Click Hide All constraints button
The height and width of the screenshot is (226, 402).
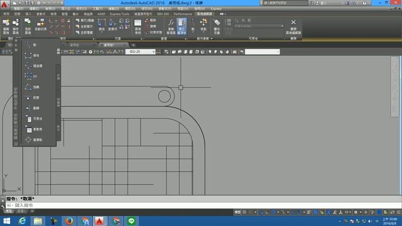click(x=84, y=33)
